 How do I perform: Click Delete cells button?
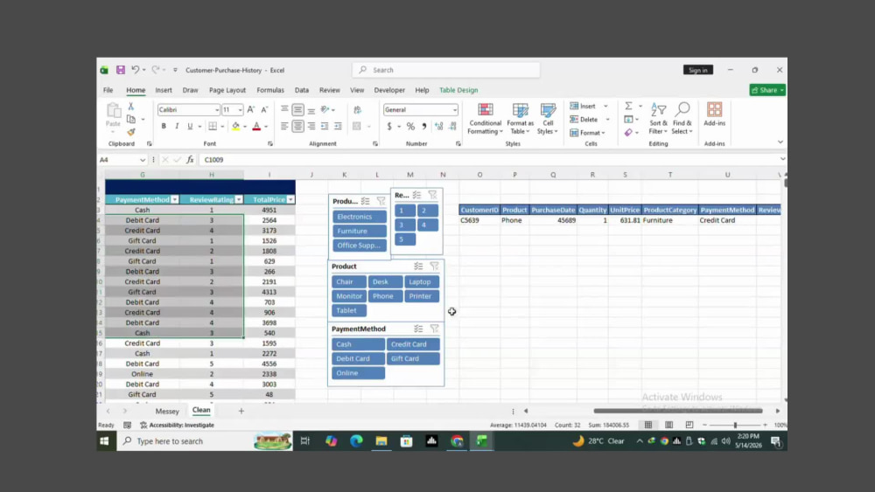[x=584, y=119]
